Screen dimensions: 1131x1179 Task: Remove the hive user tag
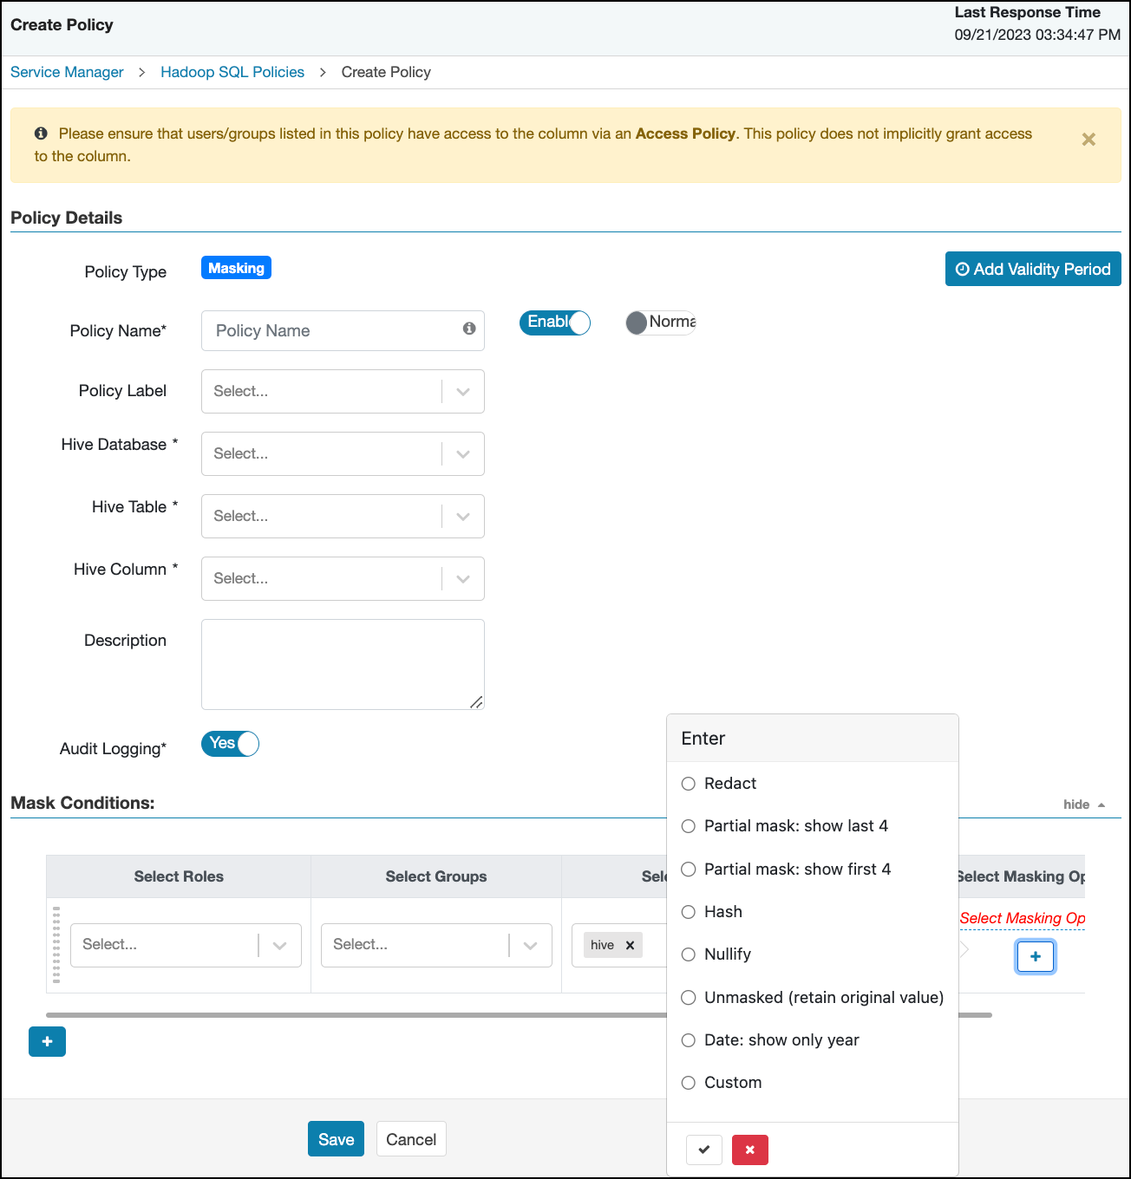click(x=631, y=945)
